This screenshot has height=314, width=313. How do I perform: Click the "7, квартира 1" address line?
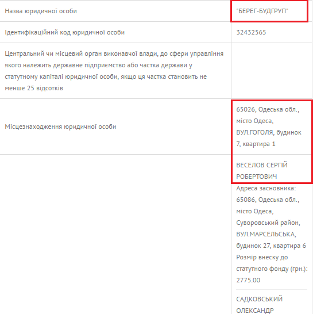pos(256,144)
